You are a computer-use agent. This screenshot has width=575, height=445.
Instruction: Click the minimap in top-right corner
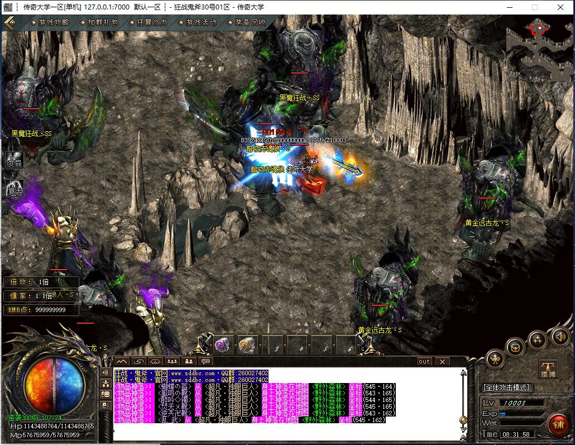(x=539, y=47)
